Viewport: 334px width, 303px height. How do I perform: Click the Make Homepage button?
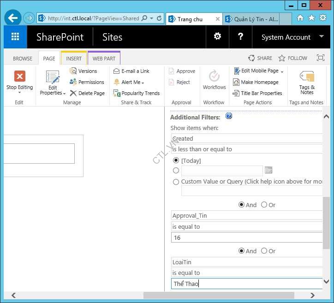click(x=259, y=82)
